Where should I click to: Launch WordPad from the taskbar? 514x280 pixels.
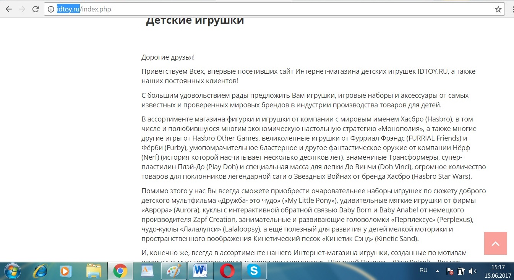[148, 271]
